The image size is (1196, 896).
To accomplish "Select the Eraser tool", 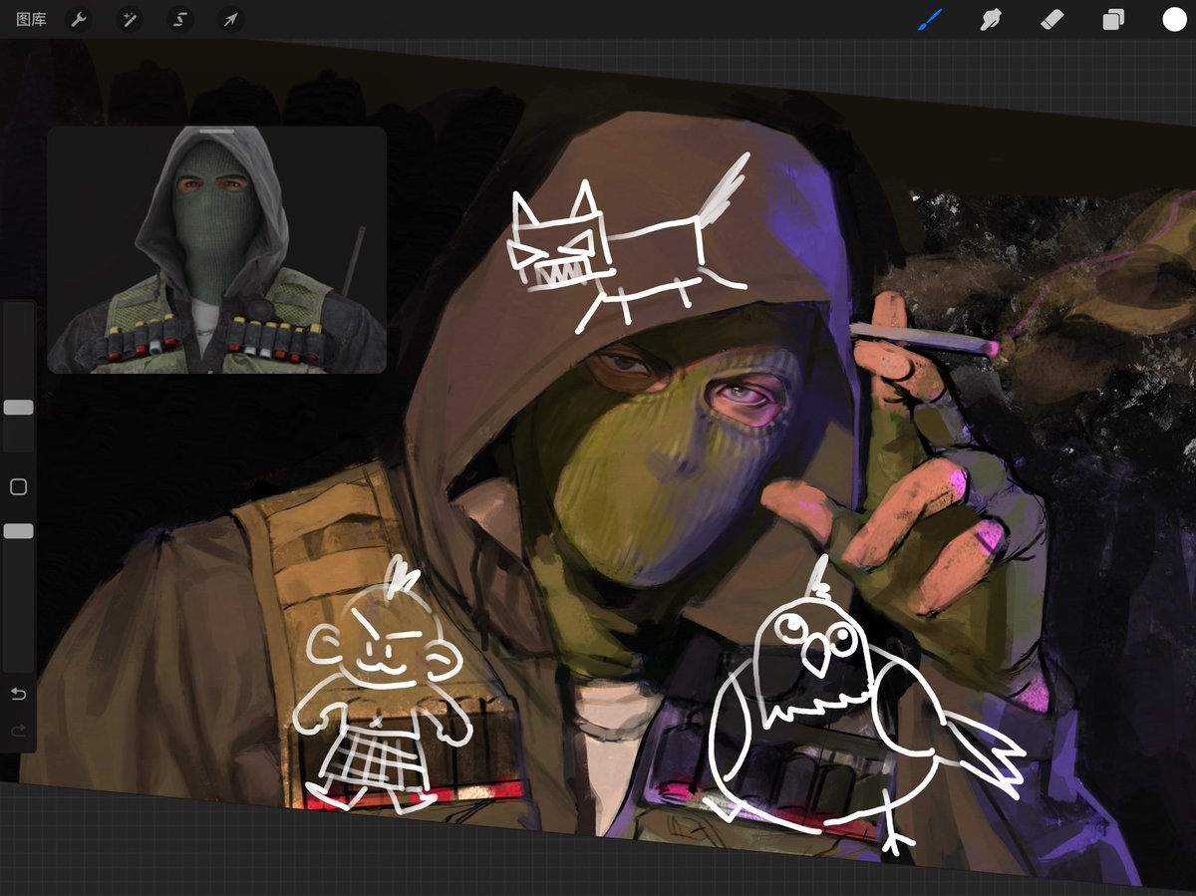I will pos(1051,20).
